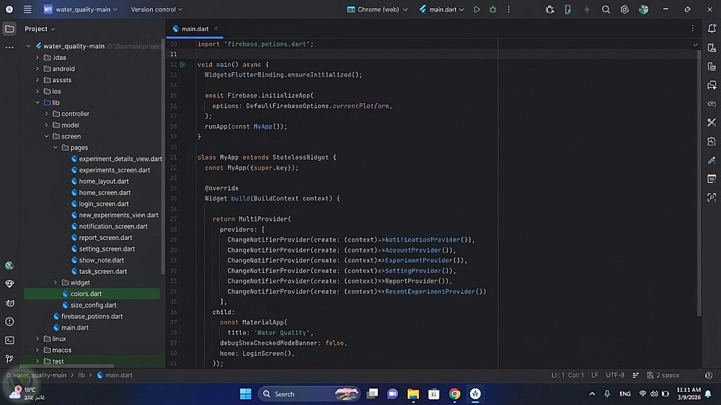
Task: Click the Search Everywhere magnifier icon
Action: point(606,9)
